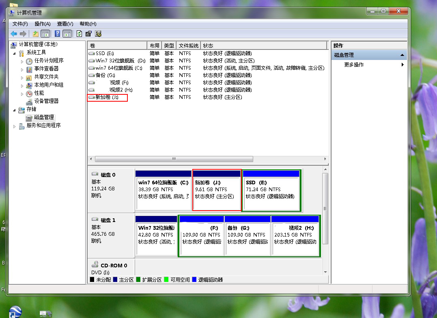This screenshot has width=437, height=318.
Task: Open help using the question mark icon
Action: (57, 34)
